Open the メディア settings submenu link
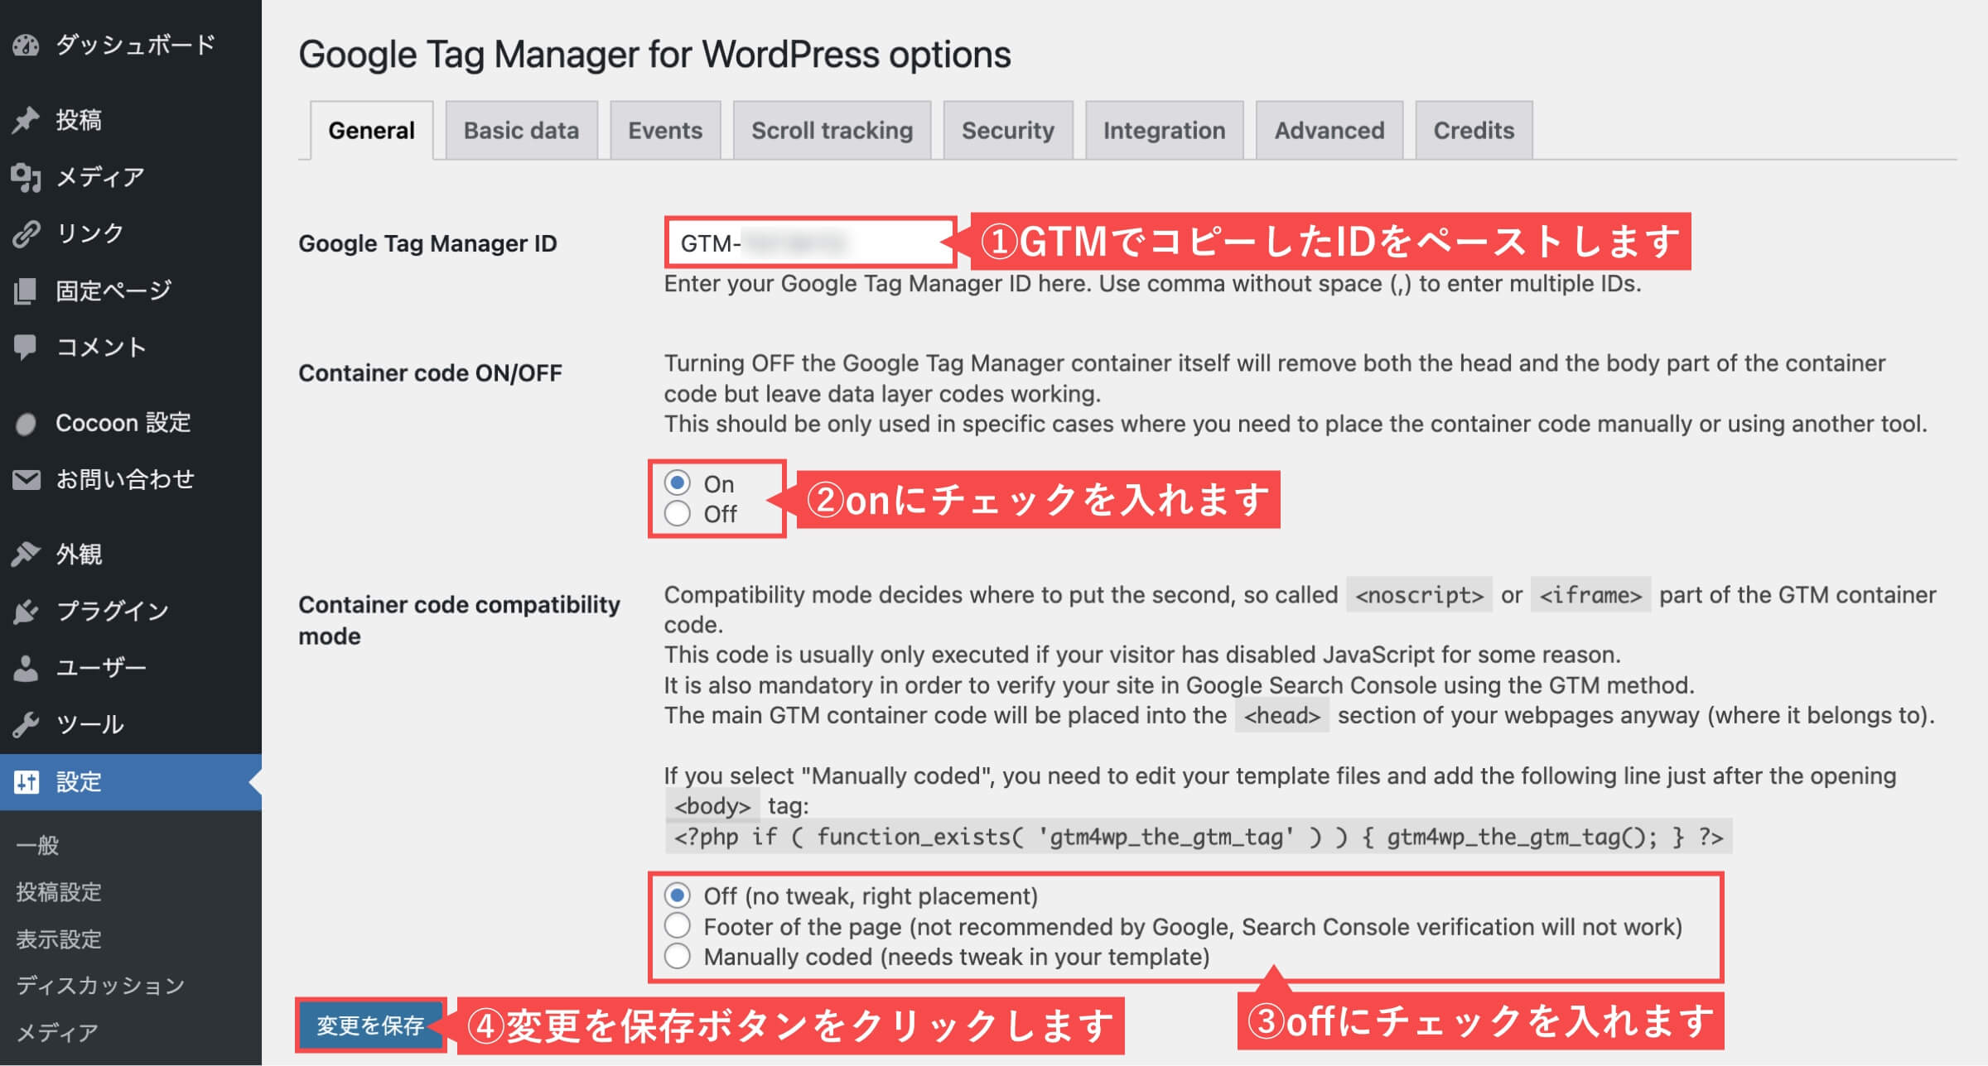Viewport: 1988px width, 1066px height. (57, 1033)
